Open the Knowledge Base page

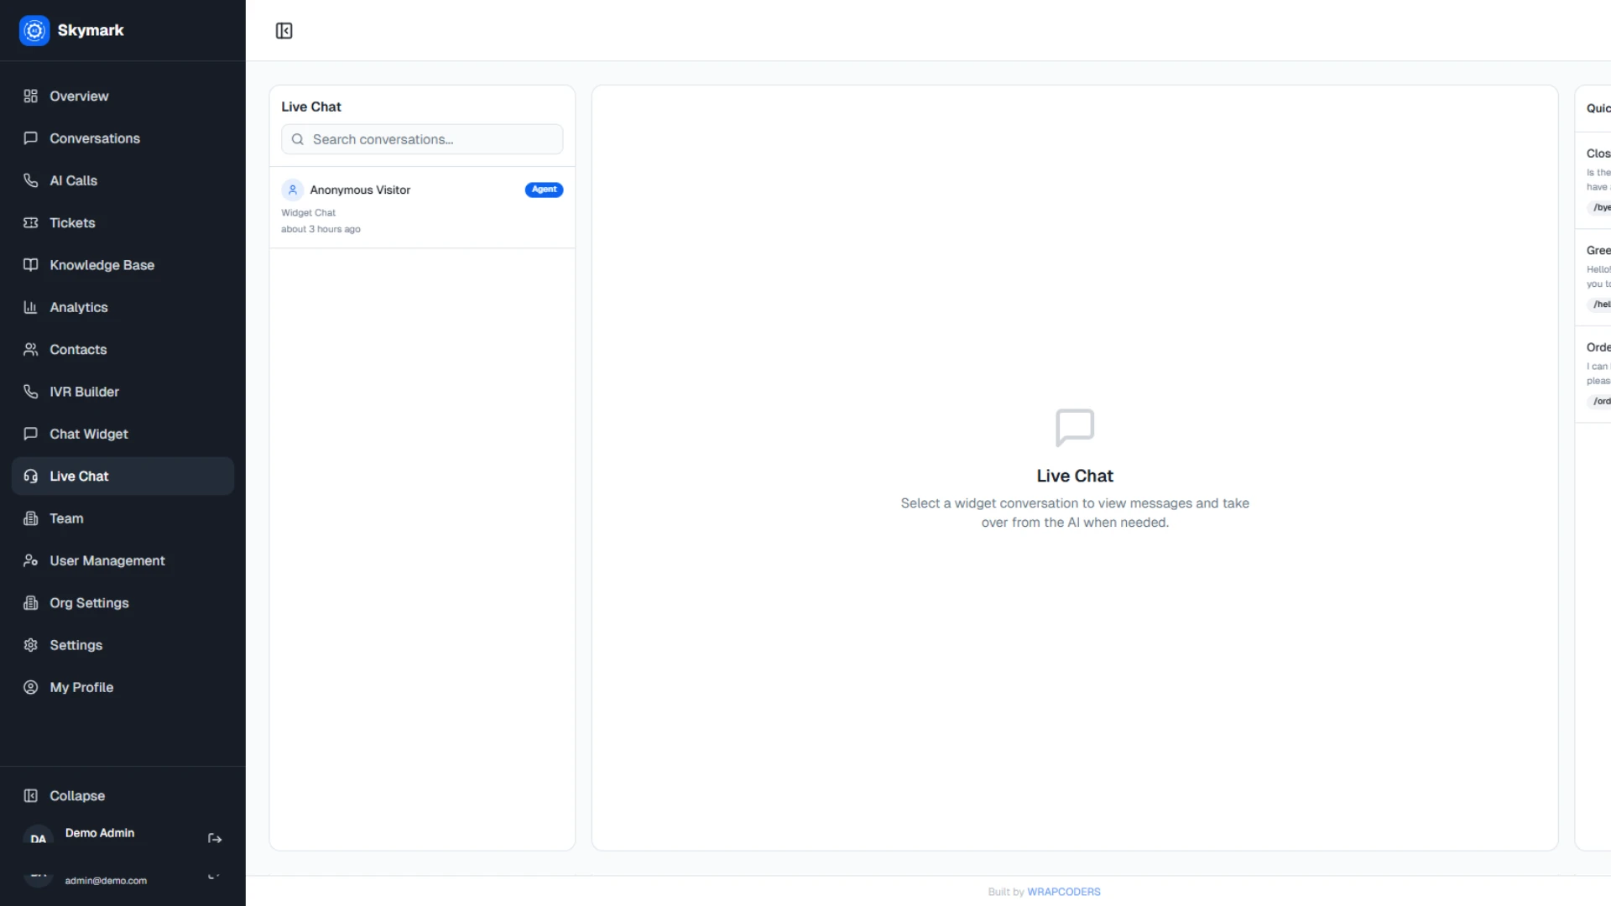click(123, 265)
